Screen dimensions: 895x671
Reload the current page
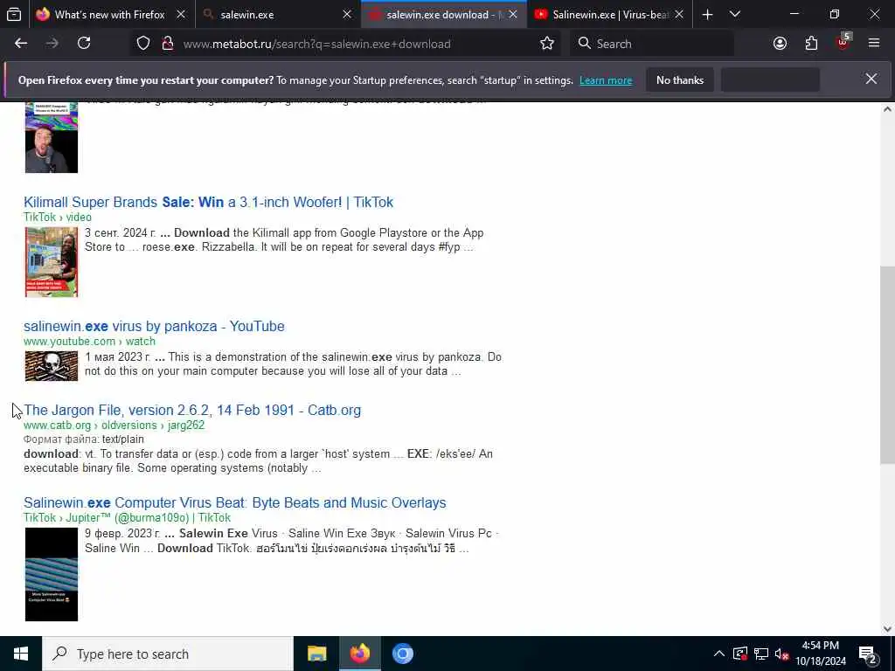click(84, 44)
